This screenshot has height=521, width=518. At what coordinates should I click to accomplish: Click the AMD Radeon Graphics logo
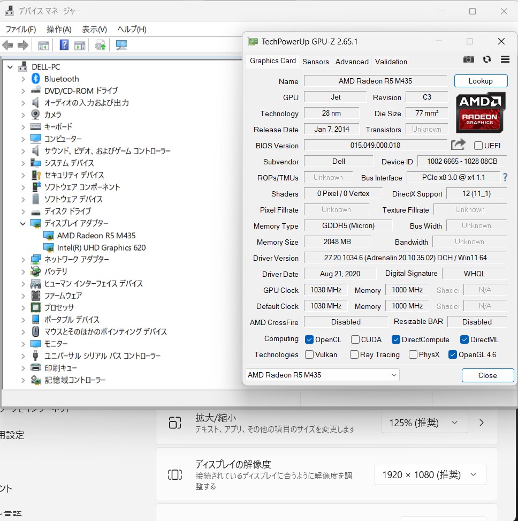481,112
